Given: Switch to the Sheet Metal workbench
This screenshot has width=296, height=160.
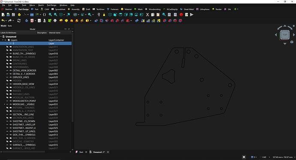Looking at the screenshot, I should tap(187, 9).
